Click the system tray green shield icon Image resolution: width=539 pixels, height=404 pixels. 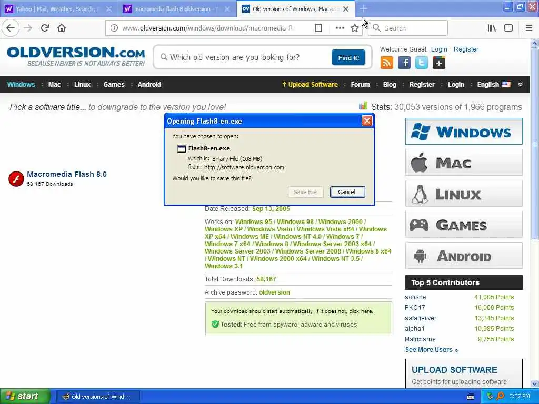pos(491,396)
